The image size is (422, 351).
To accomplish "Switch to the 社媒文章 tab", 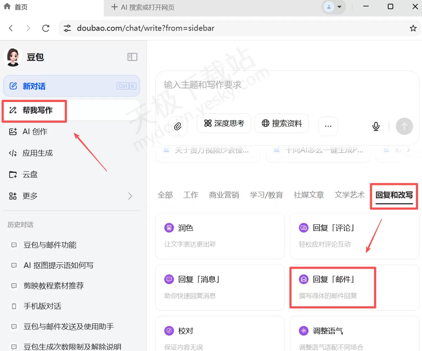I will [309, 195].
